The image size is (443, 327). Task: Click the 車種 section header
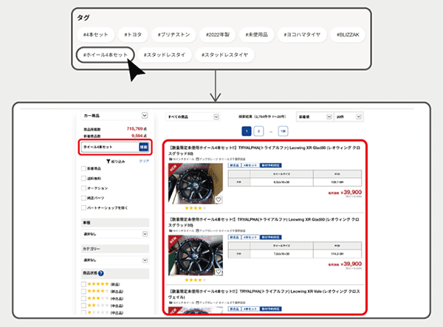(115, 222)
